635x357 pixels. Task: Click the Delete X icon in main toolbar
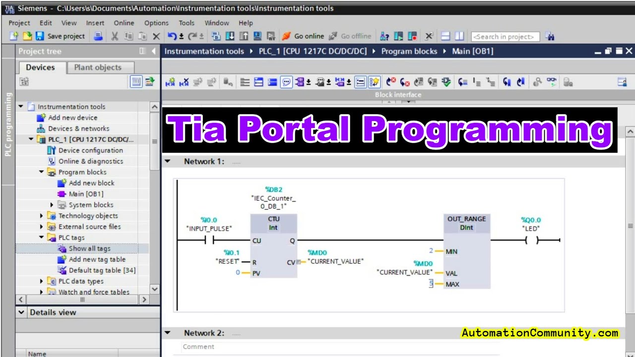[156, 36]
